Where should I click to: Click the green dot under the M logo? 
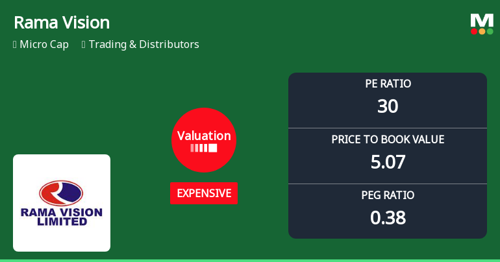(x=490, y=31)
